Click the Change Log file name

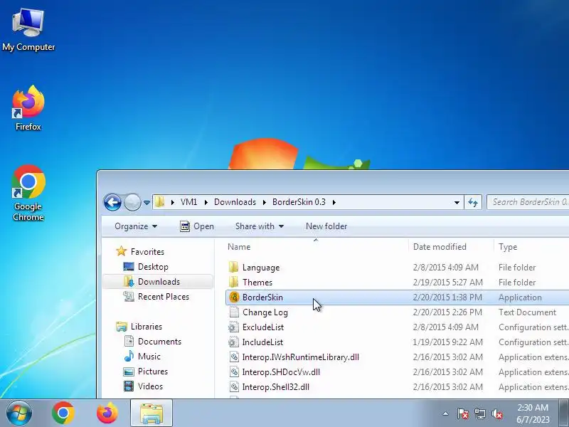point(265,312)
